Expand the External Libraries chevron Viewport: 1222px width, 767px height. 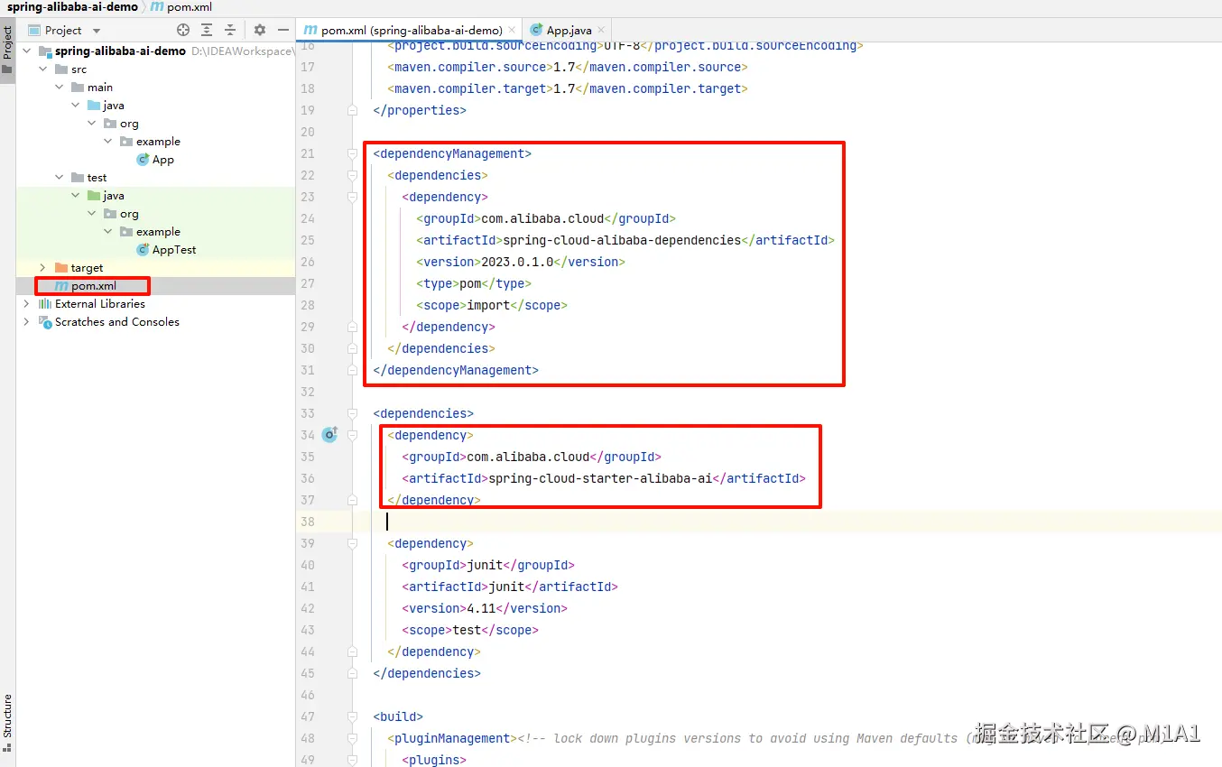tap(27, 304)
